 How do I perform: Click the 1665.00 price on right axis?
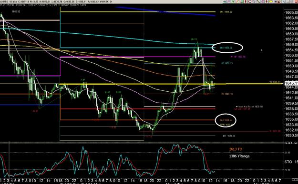click(291, 12)
